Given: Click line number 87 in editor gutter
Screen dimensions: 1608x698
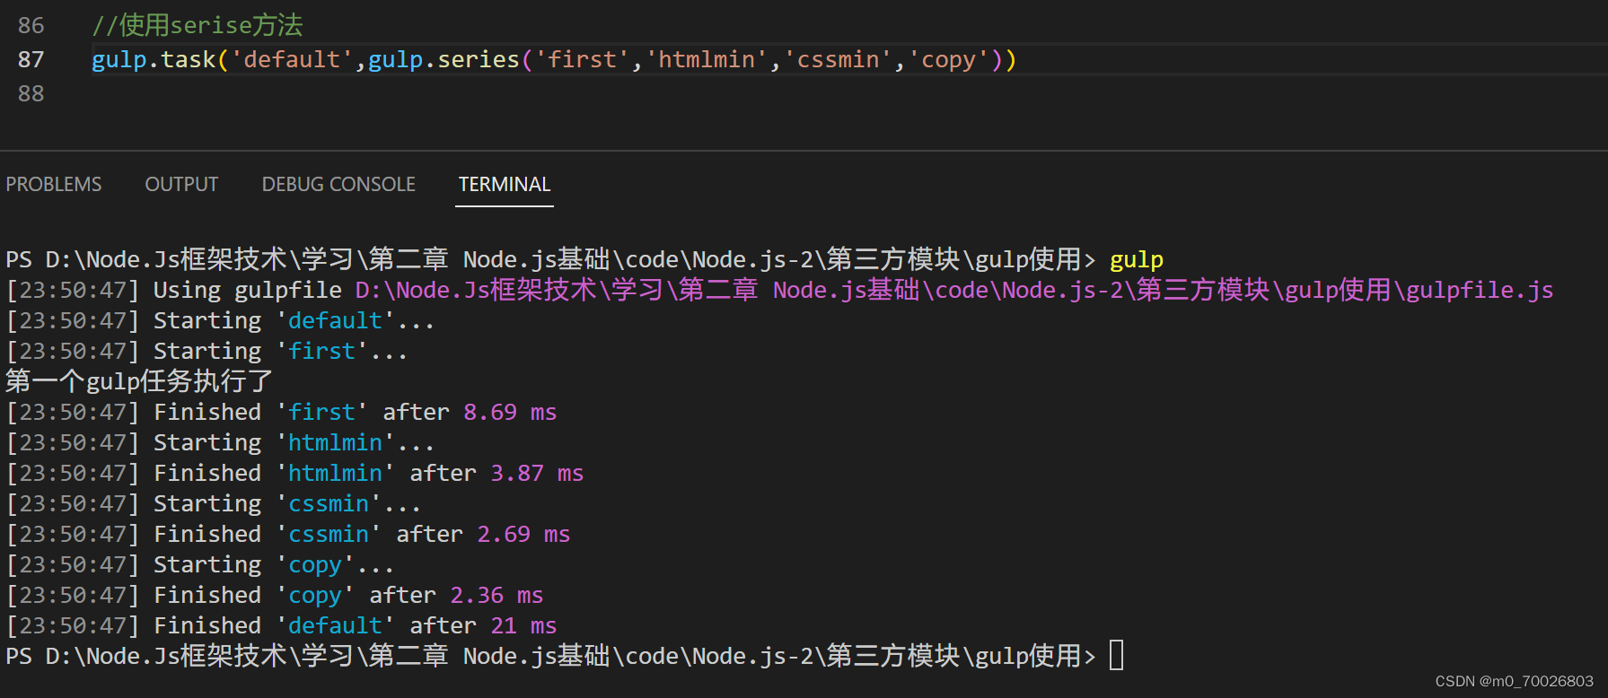Looking at the screenshot, I should click(x=31, y=59).
